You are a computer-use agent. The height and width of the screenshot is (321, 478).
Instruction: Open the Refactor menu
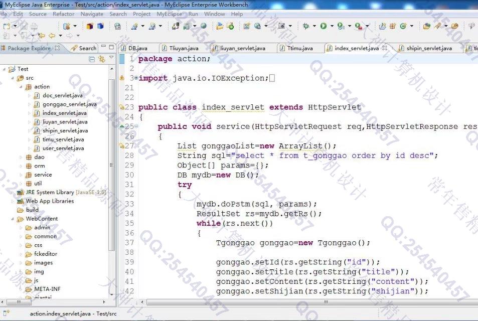click(x=63, y=14)
